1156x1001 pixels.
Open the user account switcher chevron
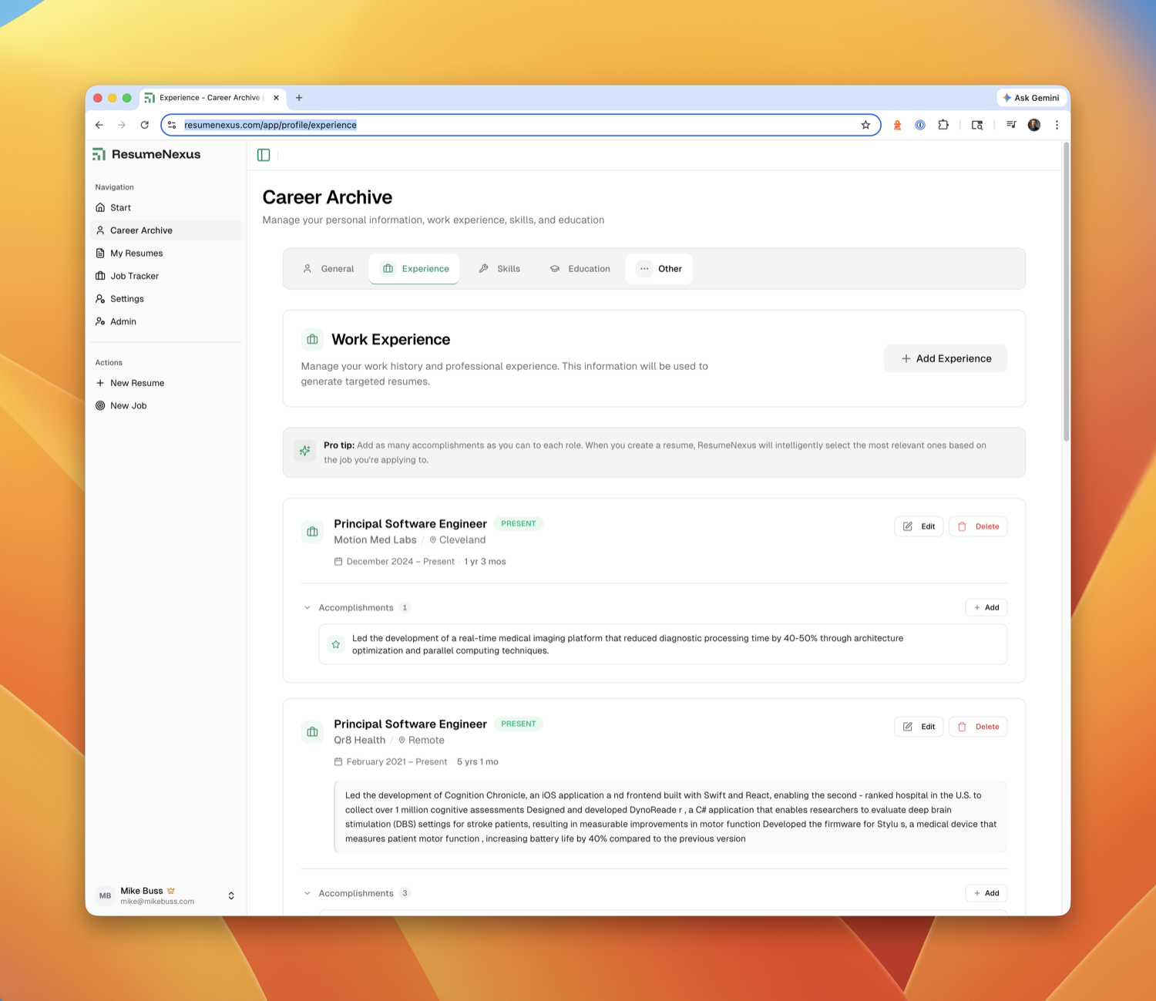pyautogui.click(x=230, y=895)
